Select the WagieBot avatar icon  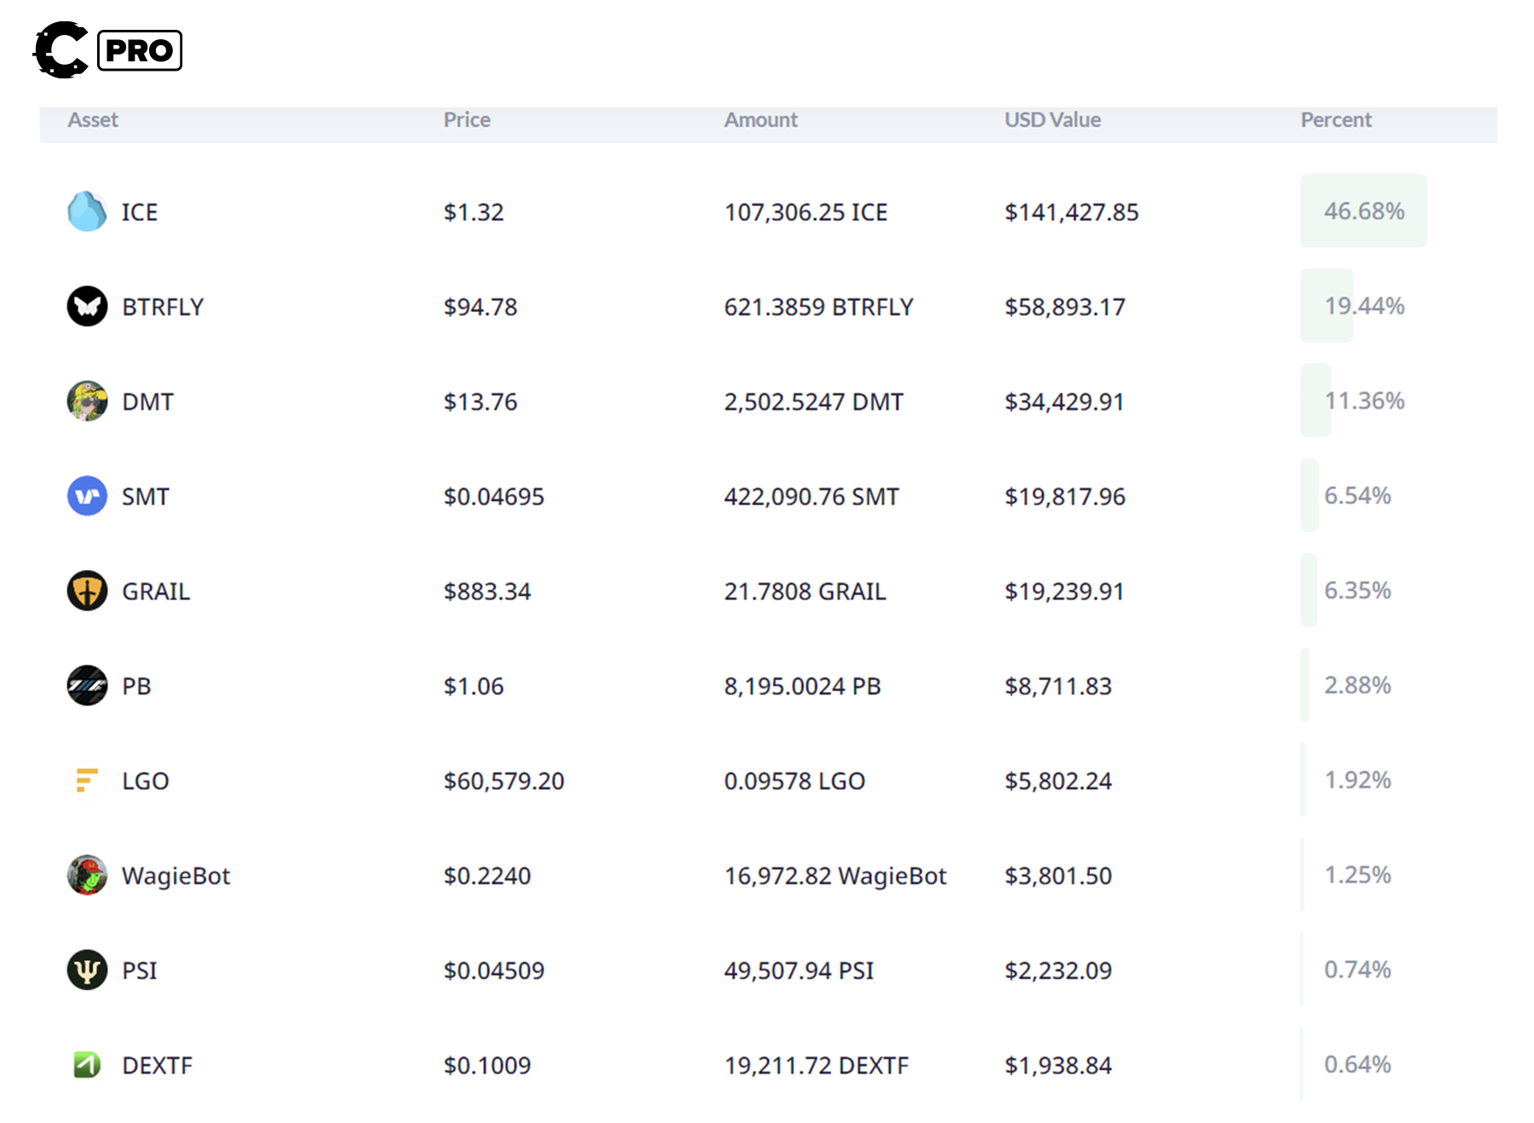pyautogui.click(x=86, y=875)
